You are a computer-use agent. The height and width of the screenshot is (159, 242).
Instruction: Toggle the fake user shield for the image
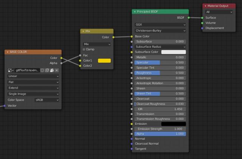tap(42, 70)
